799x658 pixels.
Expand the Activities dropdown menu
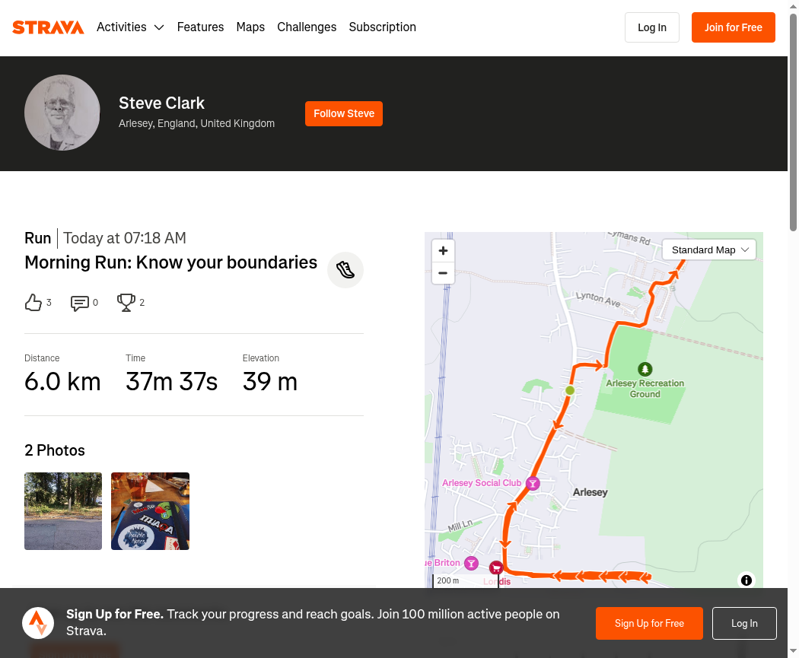[x=130, y=27]
